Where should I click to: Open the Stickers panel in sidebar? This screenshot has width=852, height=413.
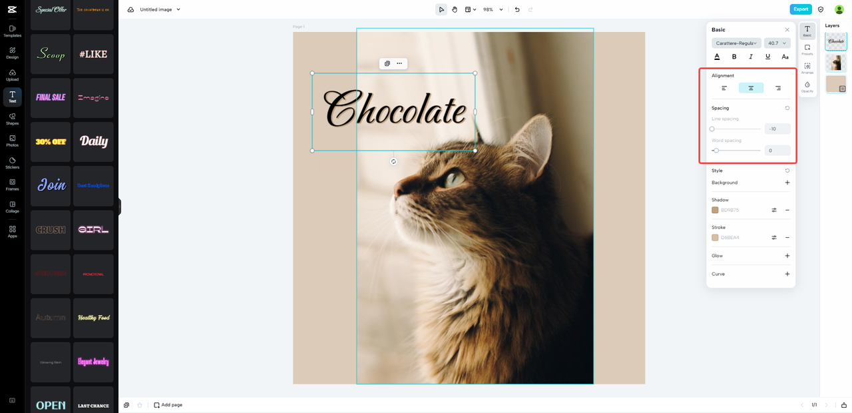(x=12, y=163)
